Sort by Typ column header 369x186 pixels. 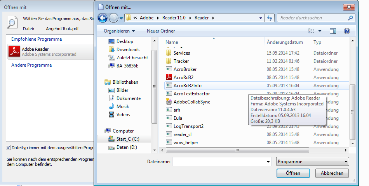[317, 42]
